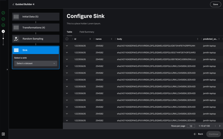This screenshot has width=223, height=139.
Task: Click the info icon in table header
Action: 67,39
